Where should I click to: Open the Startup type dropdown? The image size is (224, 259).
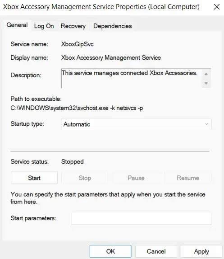(136, 124)
